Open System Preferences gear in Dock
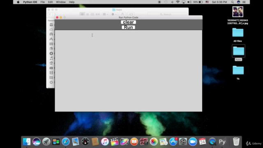The height and width of the screenshot is (148, 263). 183,141
